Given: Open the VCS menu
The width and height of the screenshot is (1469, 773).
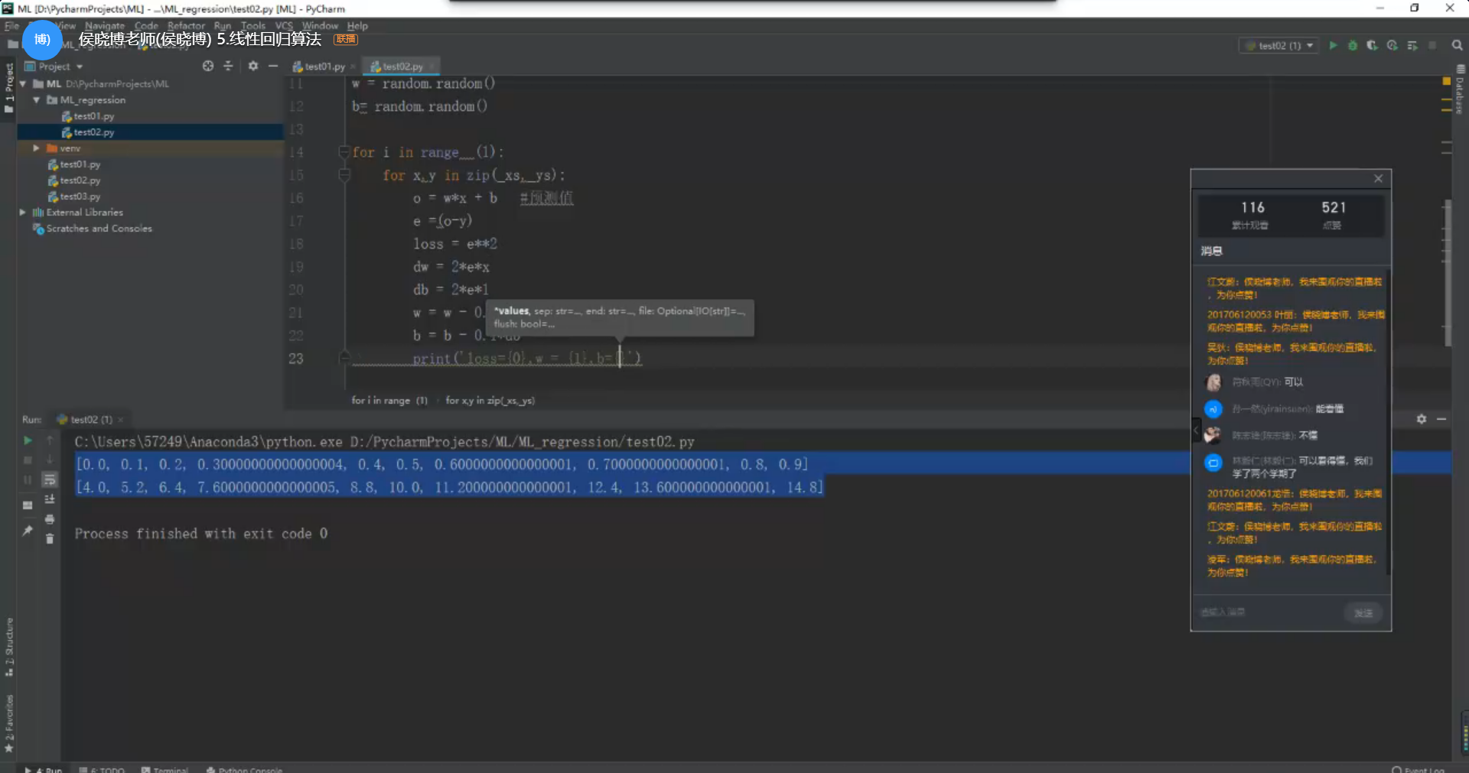Looking at the screenshot, I should click(x=285, y=26).
